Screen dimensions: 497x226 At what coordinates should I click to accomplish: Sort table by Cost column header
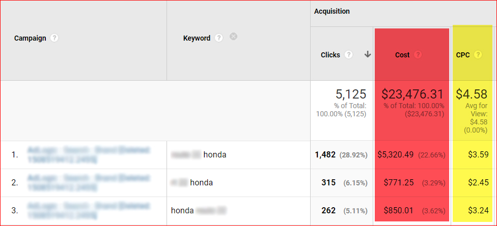pos(402,55)
